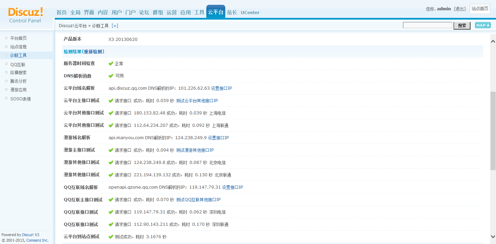Open 纵横搜索 in sidebar
Screen dimensions: 496x244
tap(18, 73)
